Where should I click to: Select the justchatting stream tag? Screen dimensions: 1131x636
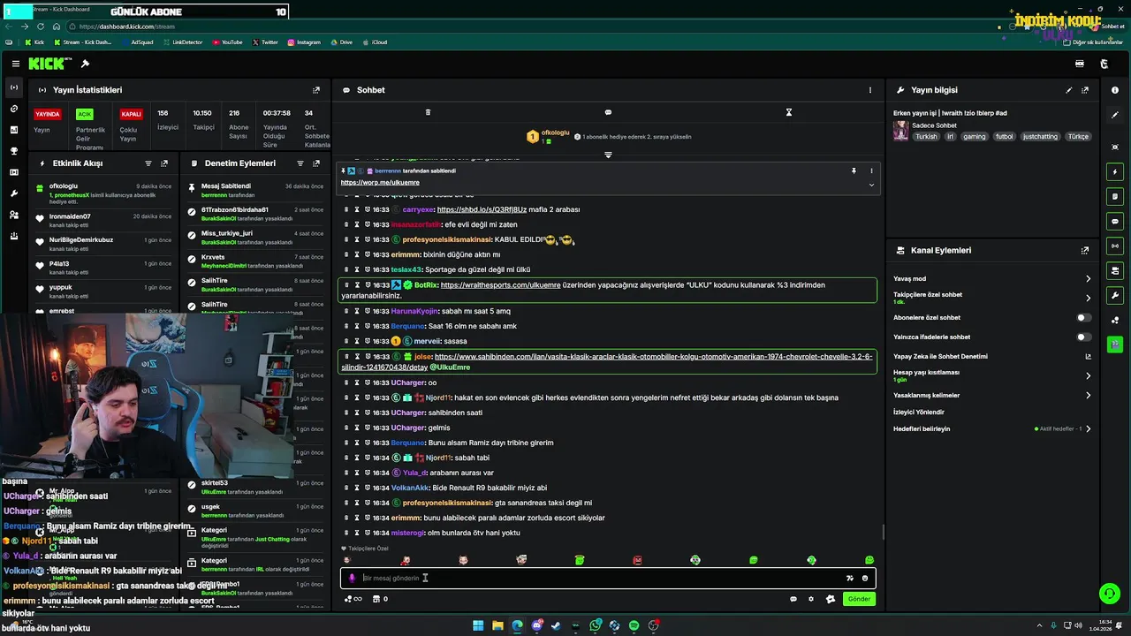(x=1040, y=137)
